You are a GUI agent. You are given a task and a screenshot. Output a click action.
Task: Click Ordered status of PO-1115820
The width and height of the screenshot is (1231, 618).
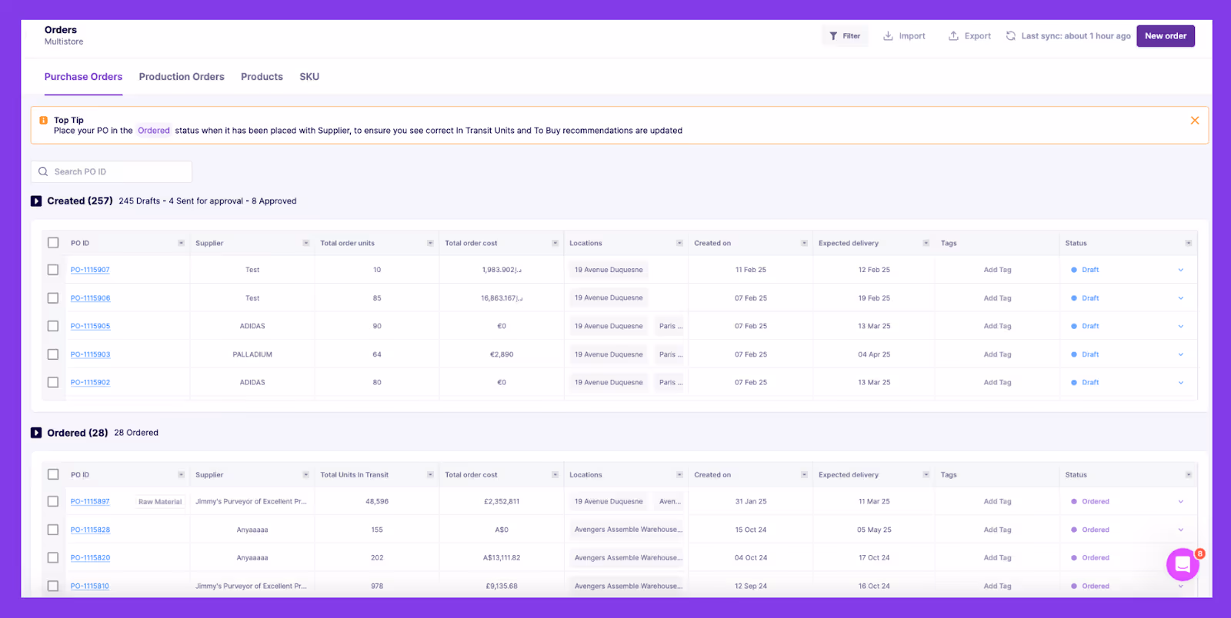click(1090, 558)
